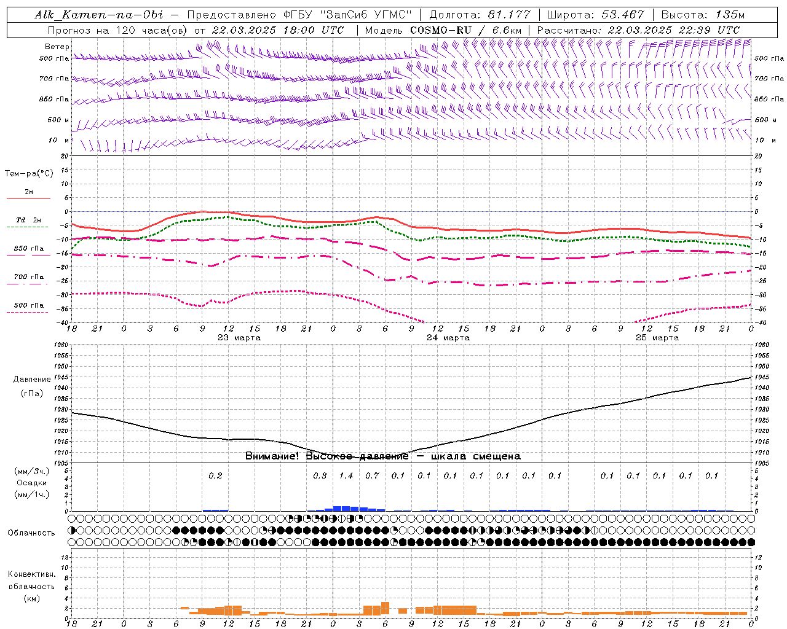
Task: Click the '500 гПа' entry in temperature legend
Action: point(29,305)
